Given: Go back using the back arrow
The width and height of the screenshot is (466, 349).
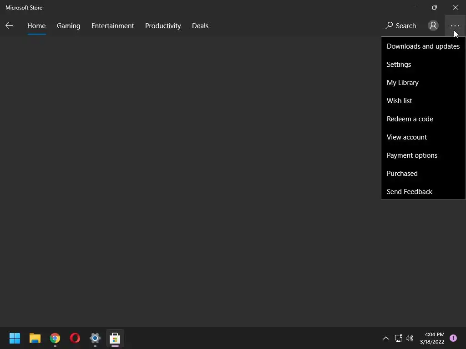Looking at the screenshot, I should (x=9, y=26).
